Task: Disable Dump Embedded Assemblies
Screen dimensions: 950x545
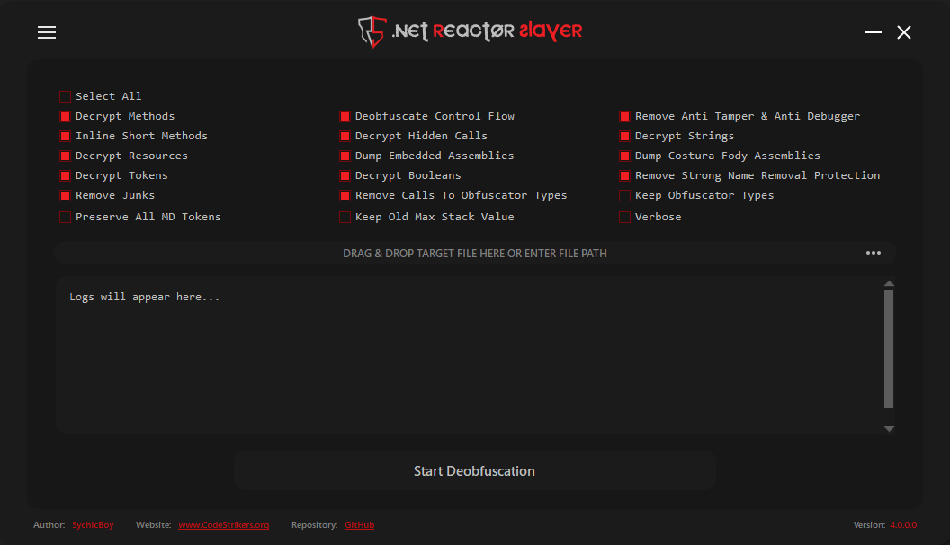Action: click(x=345, y=156)
